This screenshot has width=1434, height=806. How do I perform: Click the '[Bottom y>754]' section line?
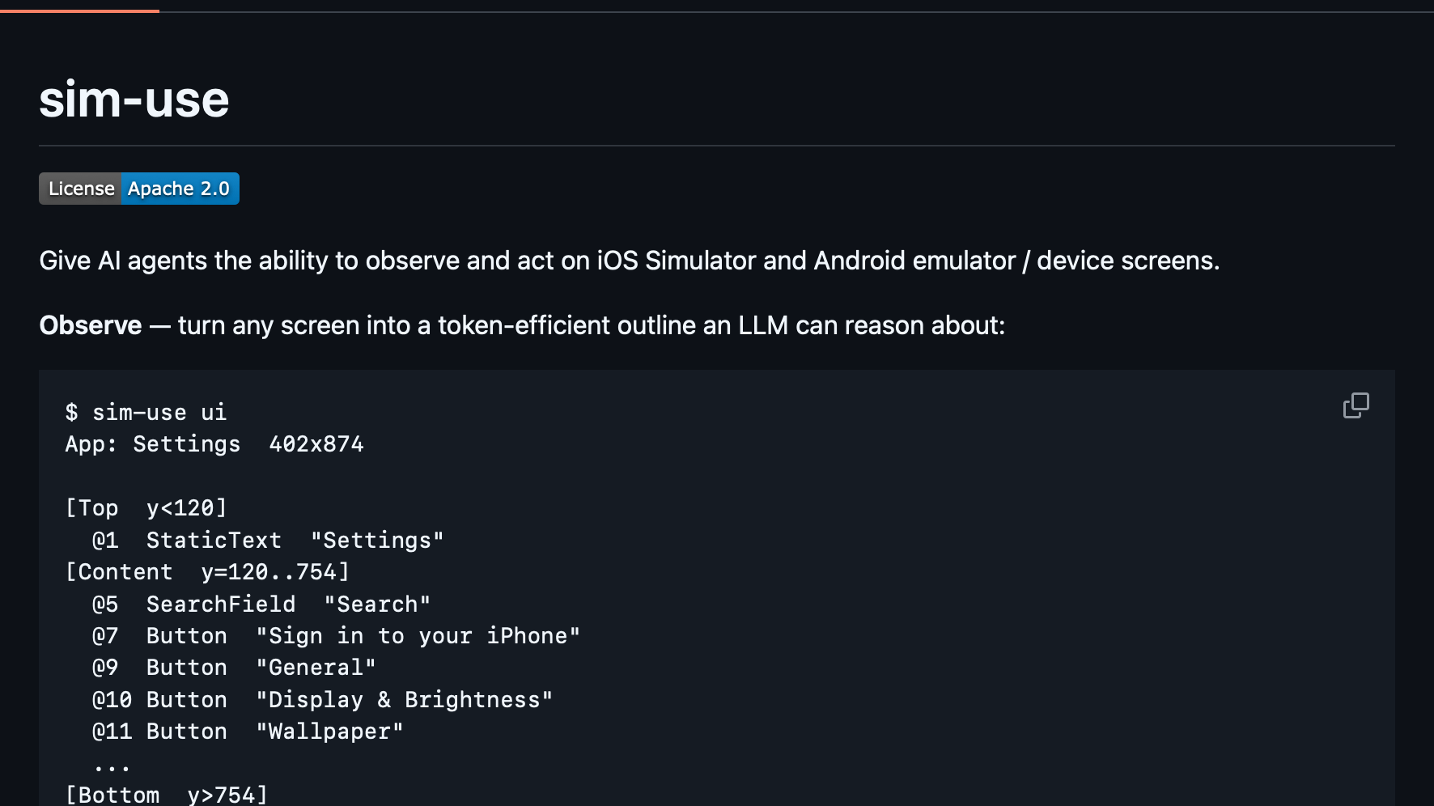point(167,795)
